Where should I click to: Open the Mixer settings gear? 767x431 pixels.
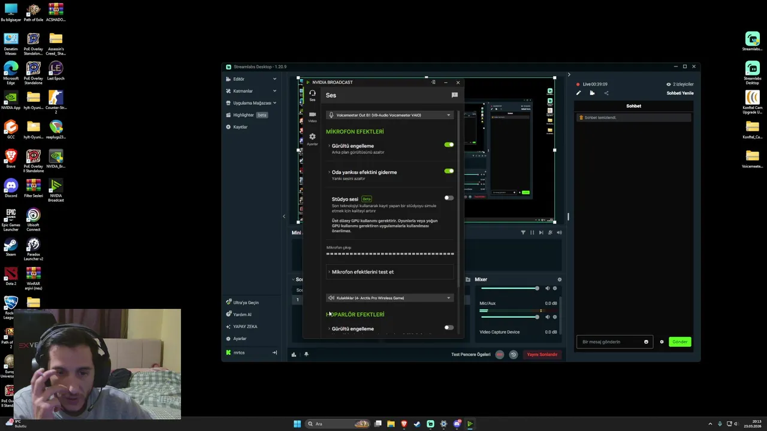click(560, 280)
